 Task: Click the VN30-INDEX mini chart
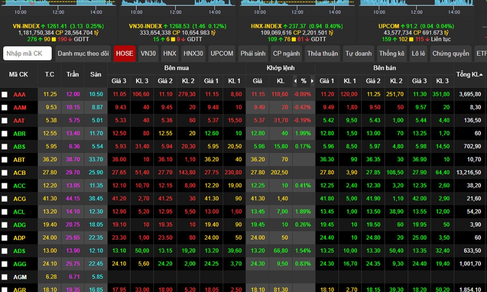point(178,3)
